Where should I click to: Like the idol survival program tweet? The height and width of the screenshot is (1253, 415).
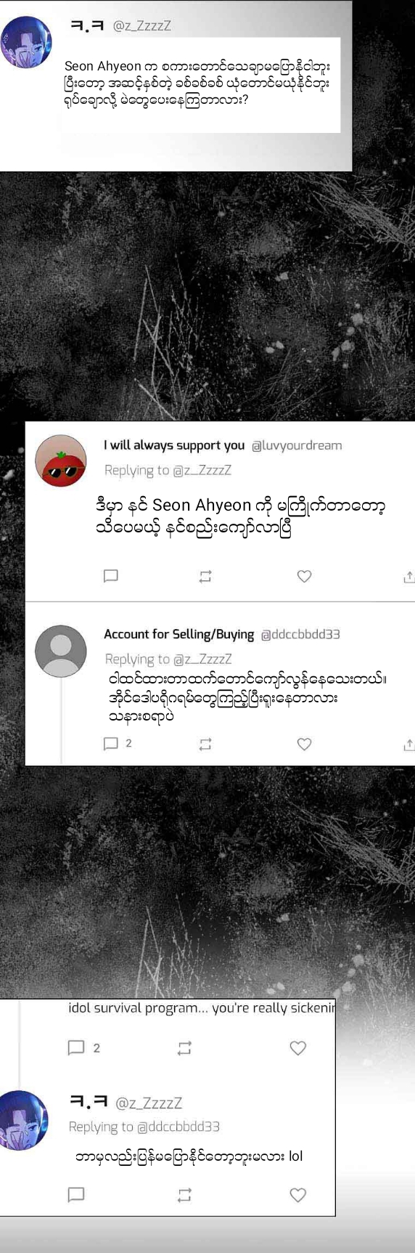[x=298, y=1047]
